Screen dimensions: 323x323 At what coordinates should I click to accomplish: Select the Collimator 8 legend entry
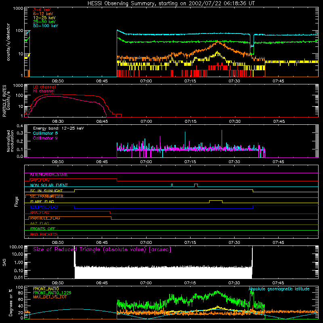pyautogui.click(x=45, y=133)
